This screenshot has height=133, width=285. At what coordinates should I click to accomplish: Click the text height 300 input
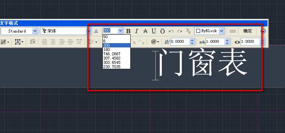(110, 31)
